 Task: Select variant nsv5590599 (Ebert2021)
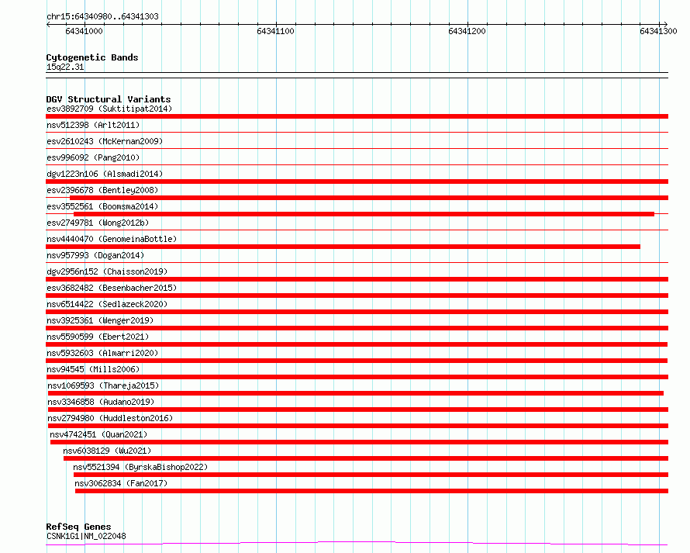pos(98,337)
